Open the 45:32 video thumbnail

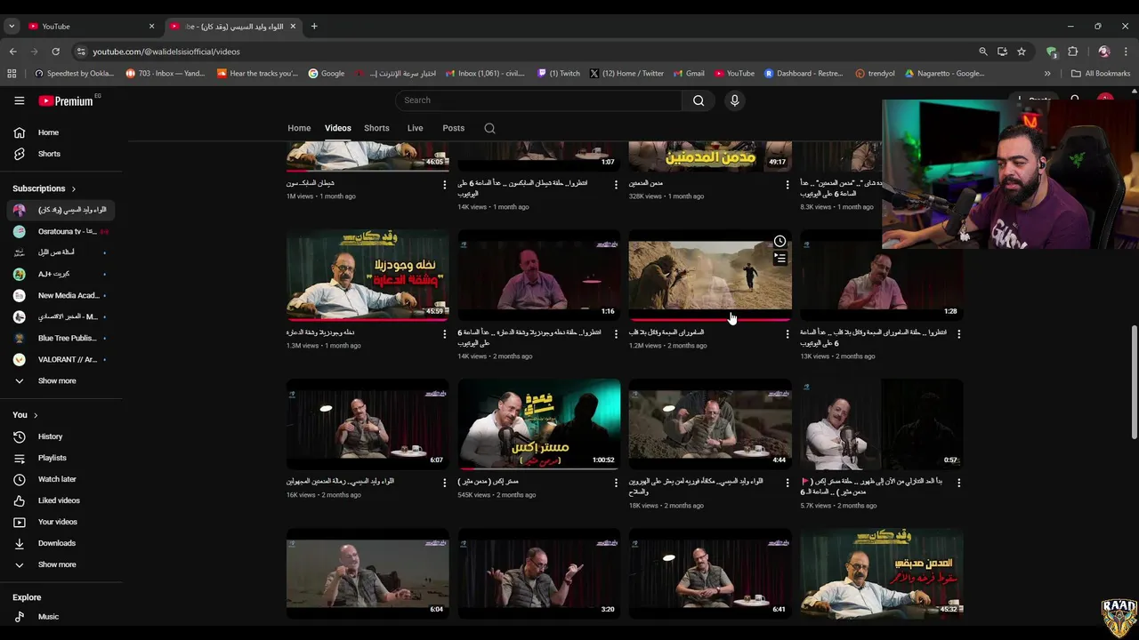pyautogui.click(x=881, y=573)
